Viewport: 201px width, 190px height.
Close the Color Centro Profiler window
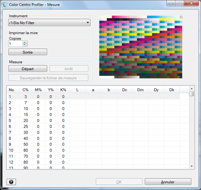click(x=191, y=3)
